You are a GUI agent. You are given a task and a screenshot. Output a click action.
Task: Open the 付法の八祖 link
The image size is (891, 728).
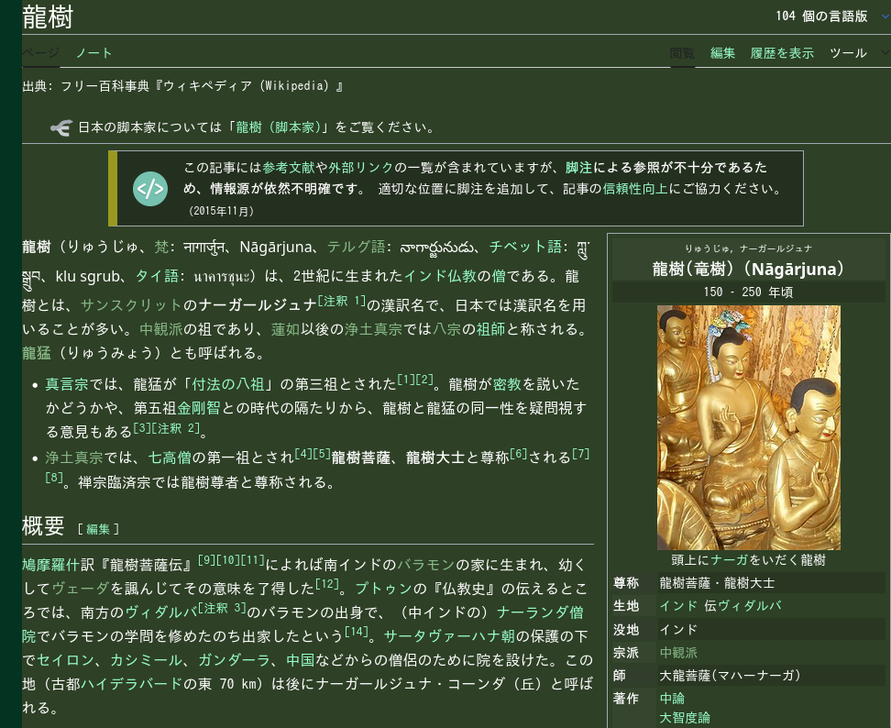pyautogui.click(x=228, y=384)
